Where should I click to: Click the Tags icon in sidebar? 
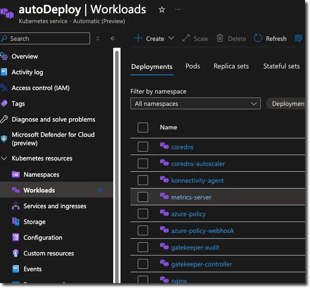tap(4, 103)
